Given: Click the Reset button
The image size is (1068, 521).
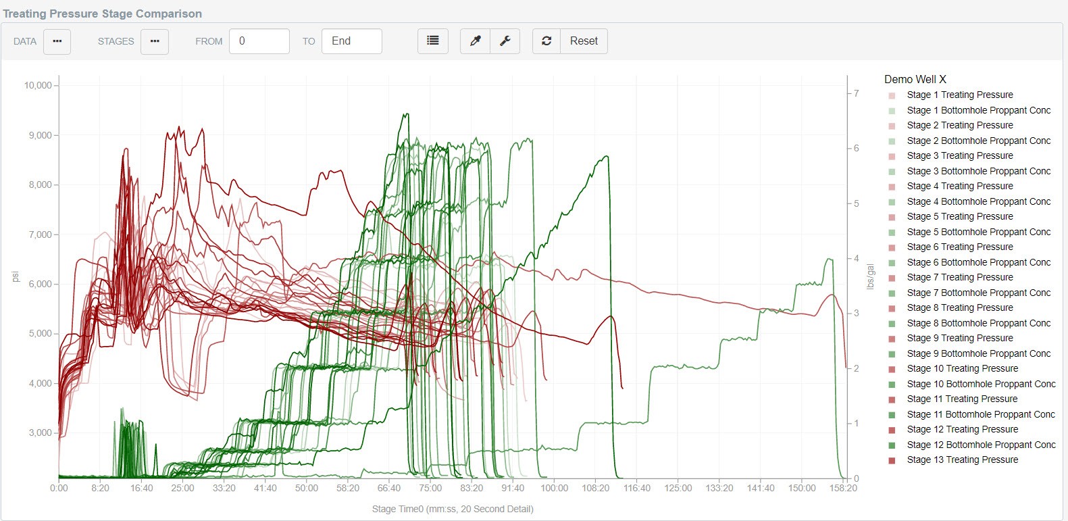Looking at the screenshot, I should coord(584,41).
